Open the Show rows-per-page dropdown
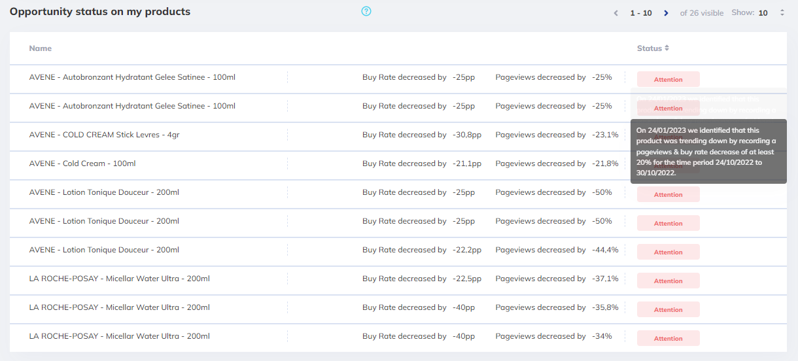 (x=782, y=12)
